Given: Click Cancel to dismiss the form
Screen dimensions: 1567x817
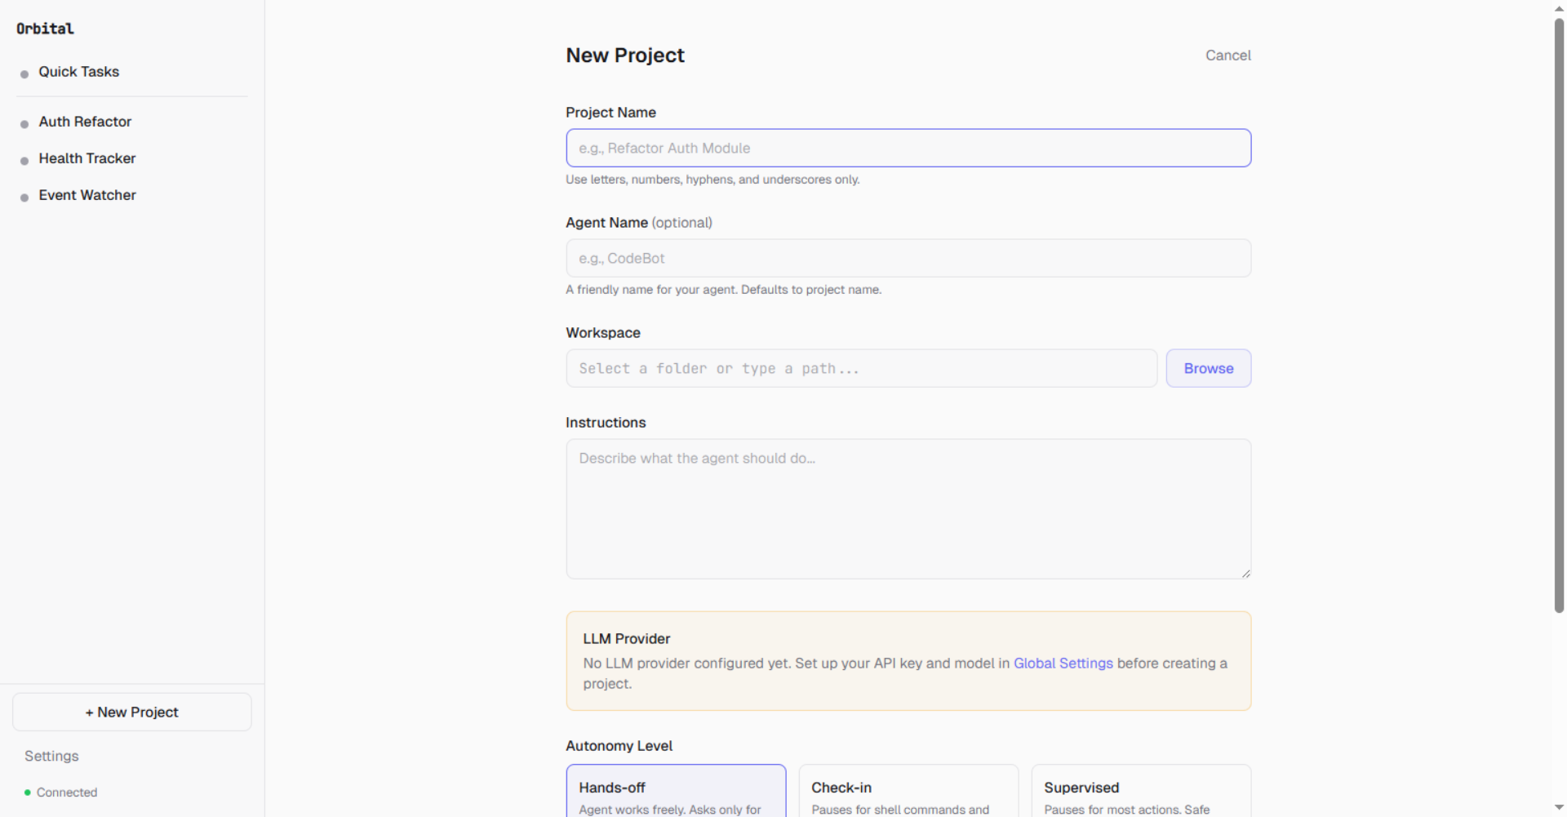Looking at the screenshot, I should [1227, 55].
